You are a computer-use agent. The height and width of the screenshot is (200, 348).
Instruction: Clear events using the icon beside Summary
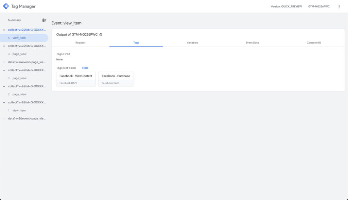(x=44, y=20)
